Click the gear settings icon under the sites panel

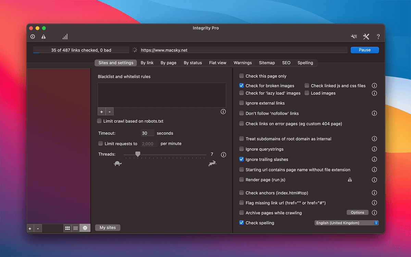coord(85,228)
